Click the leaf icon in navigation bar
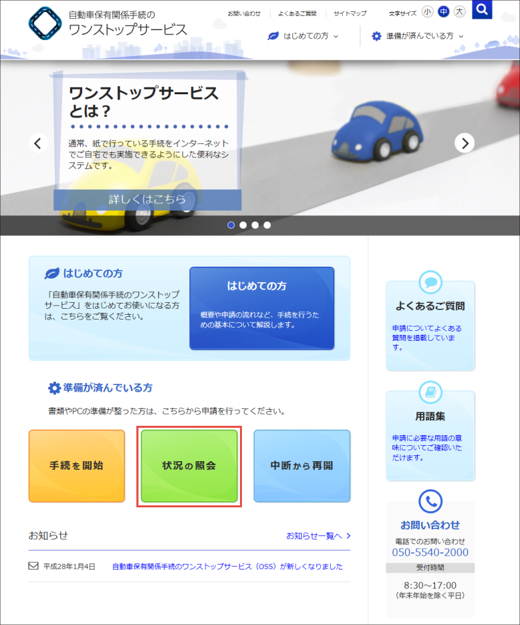 tap(273, 36)
